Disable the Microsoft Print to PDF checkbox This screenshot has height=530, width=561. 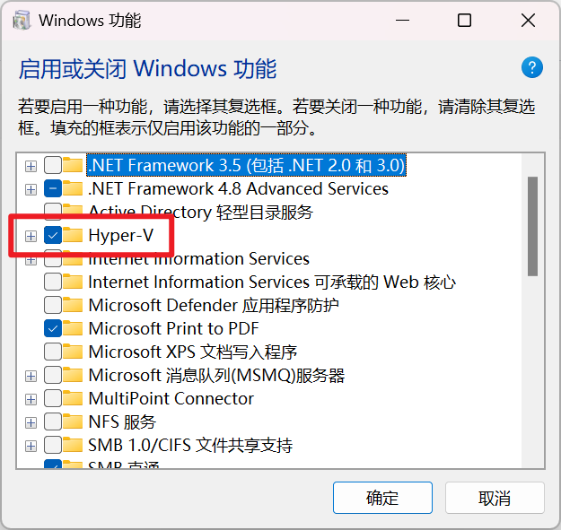click(53, 329)
